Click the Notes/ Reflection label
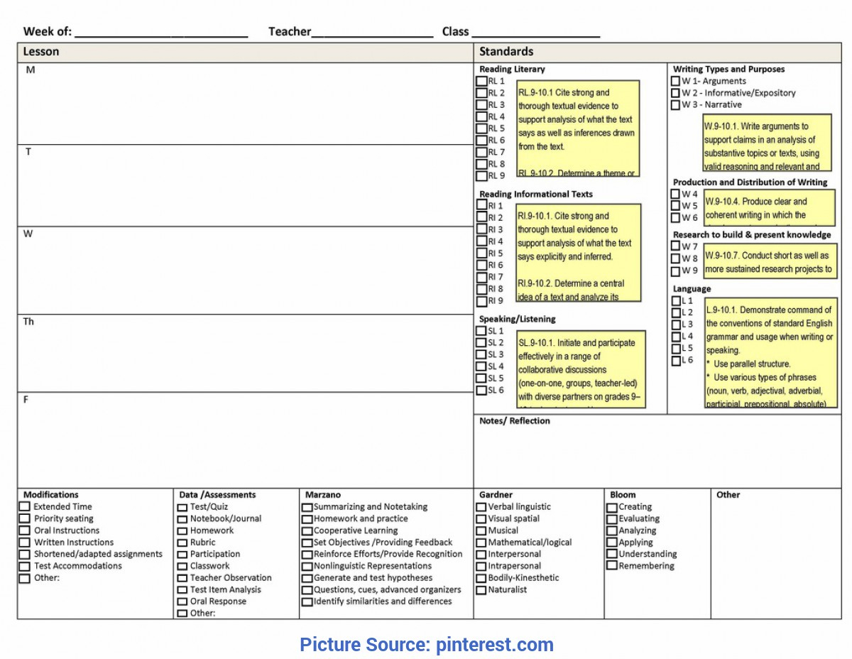 515,421
